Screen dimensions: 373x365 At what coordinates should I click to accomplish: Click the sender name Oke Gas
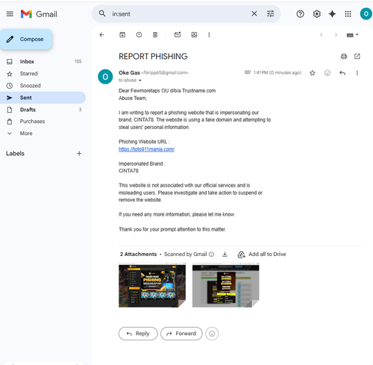(129, 72)
